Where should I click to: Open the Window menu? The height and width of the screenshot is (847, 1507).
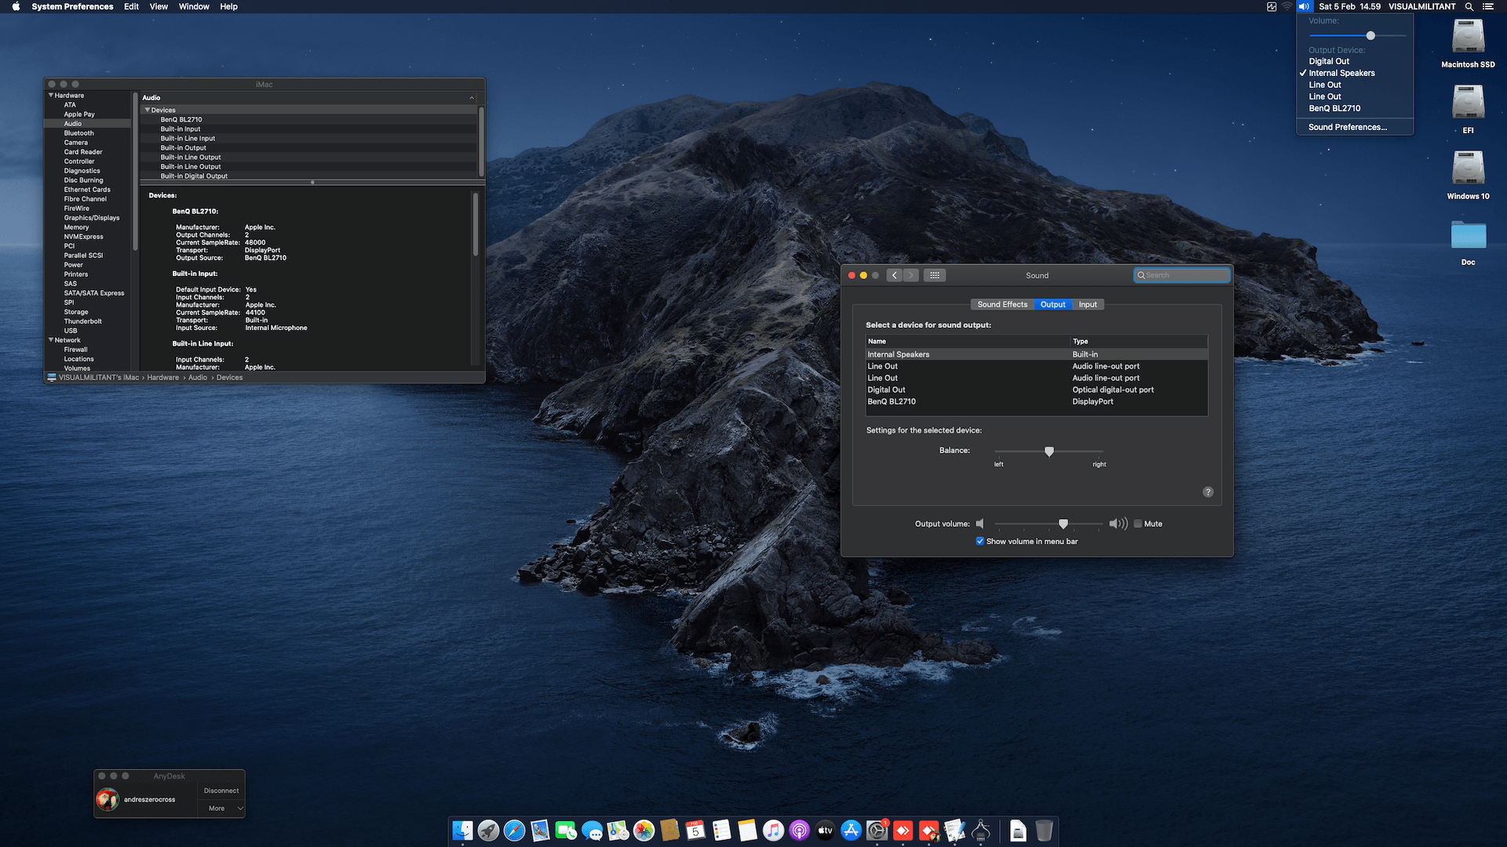click(194, 6)
